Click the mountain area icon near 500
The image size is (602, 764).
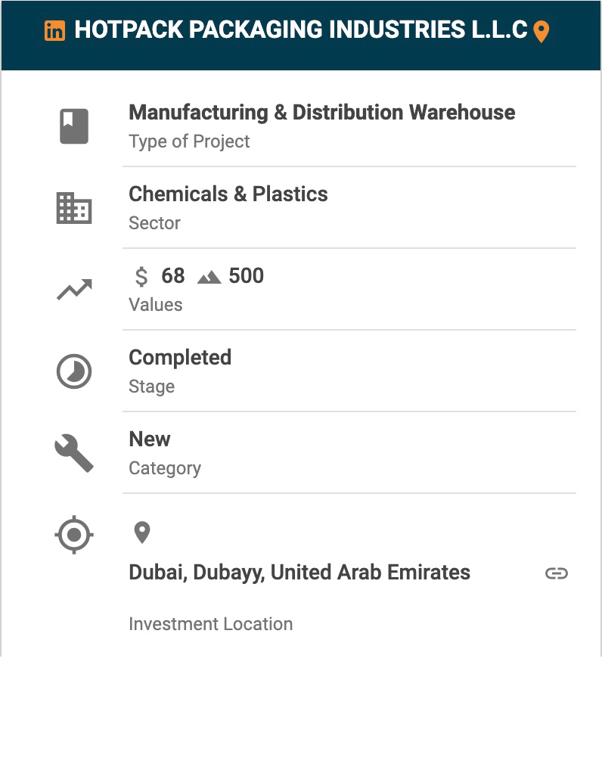coord(209,278)
